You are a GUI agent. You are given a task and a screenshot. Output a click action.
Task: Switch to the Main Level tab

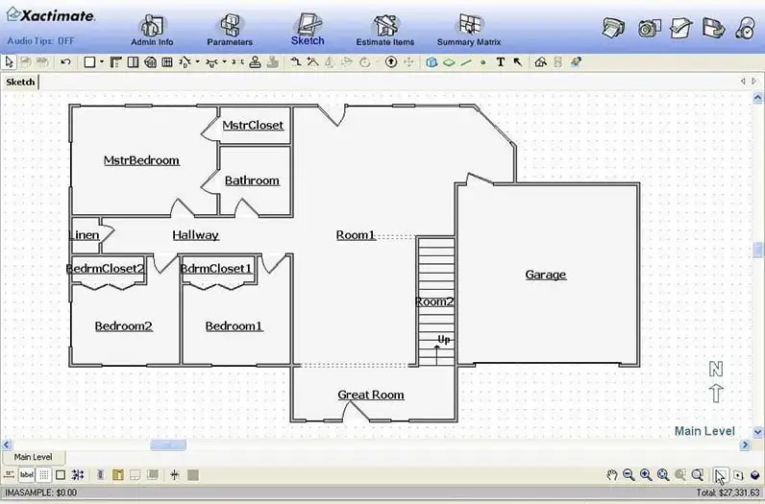click(x=34, y=457)
